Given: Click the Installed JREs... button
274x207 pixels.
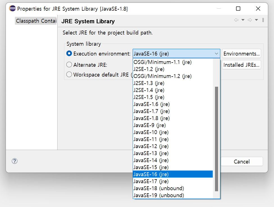Looking at the screenshot, I should coord(241,65).
